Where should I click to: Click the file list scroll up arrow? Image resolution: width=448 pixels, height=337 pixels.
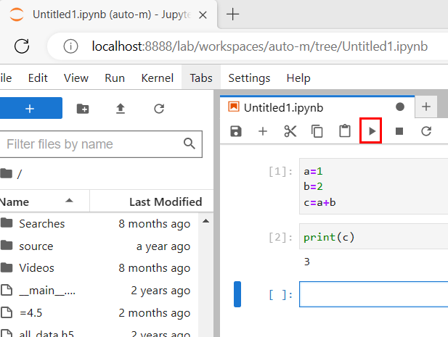click(205, 221)
